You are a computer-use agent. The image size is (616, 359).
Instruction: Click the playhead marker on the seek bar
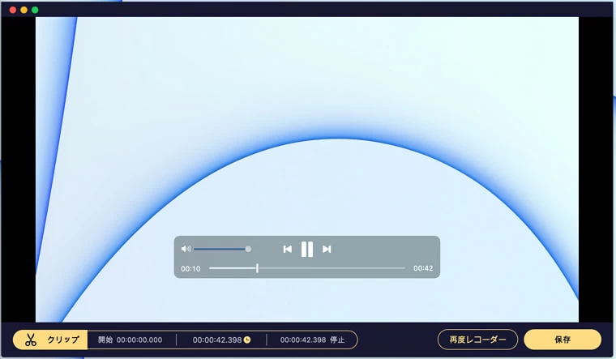pyautogui.click(x=257, y=268)
